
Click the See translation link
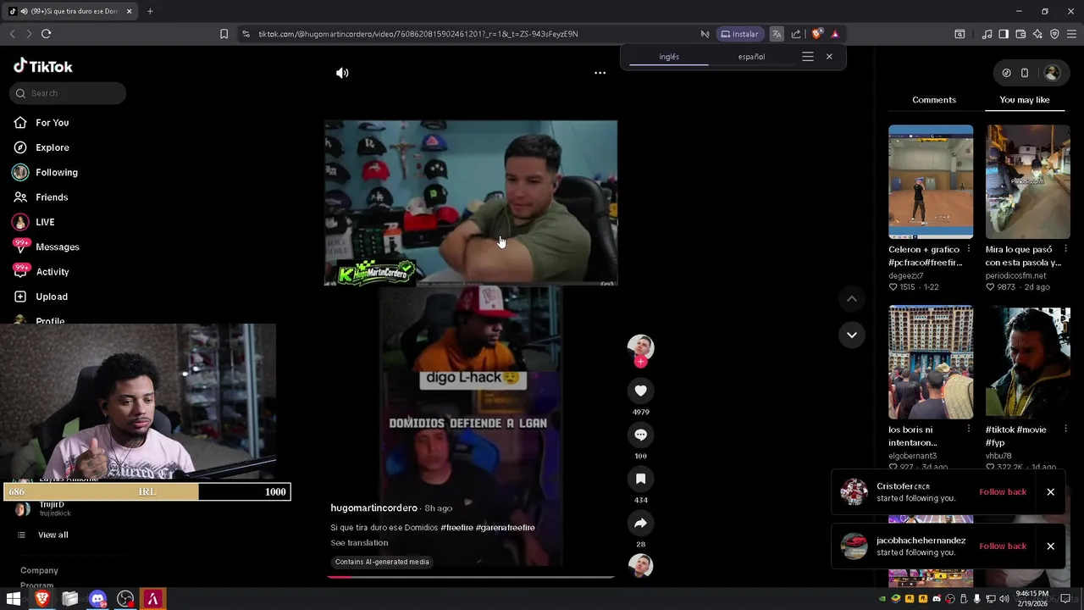359,543
